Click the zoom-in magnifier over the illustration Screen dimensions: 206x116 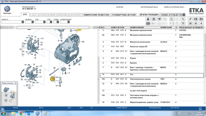coord(3,27)
